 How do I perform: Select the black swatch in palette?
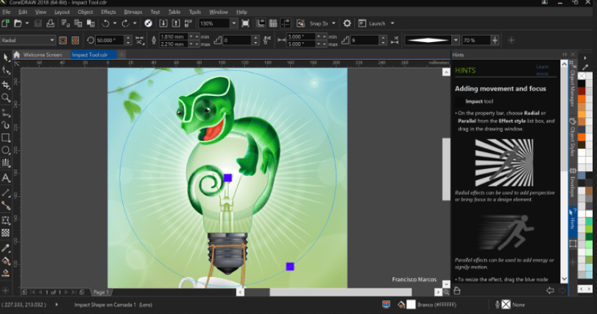coord(582,83)
